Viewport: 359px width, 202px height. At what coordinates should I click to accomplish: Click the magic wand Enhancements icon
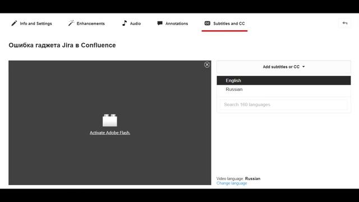pos(71,23)
